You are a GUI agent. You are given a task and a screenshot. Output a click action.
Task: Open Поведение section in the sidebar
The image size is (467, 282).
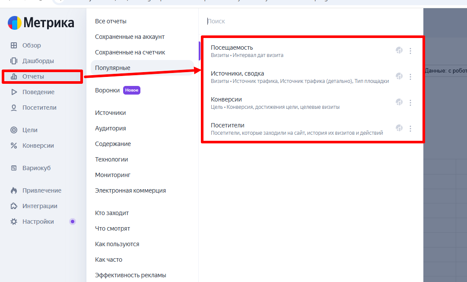tap(38, 92)
